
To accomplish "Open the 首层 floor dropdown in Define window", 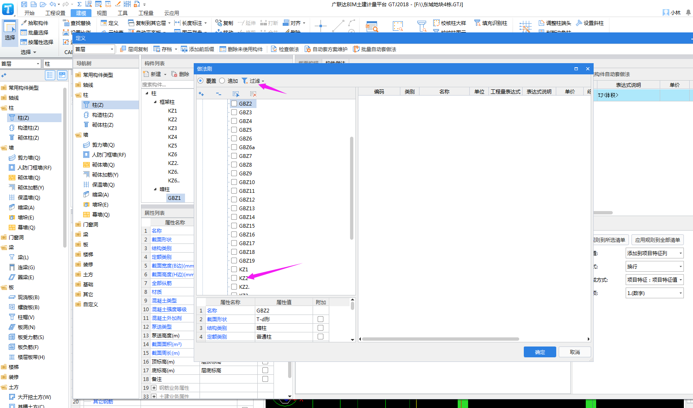I will click(94, 49).
